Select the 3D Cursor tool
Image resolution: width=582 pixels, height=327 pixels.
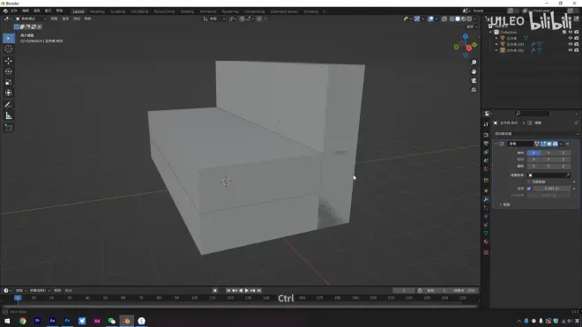(9, 49)
